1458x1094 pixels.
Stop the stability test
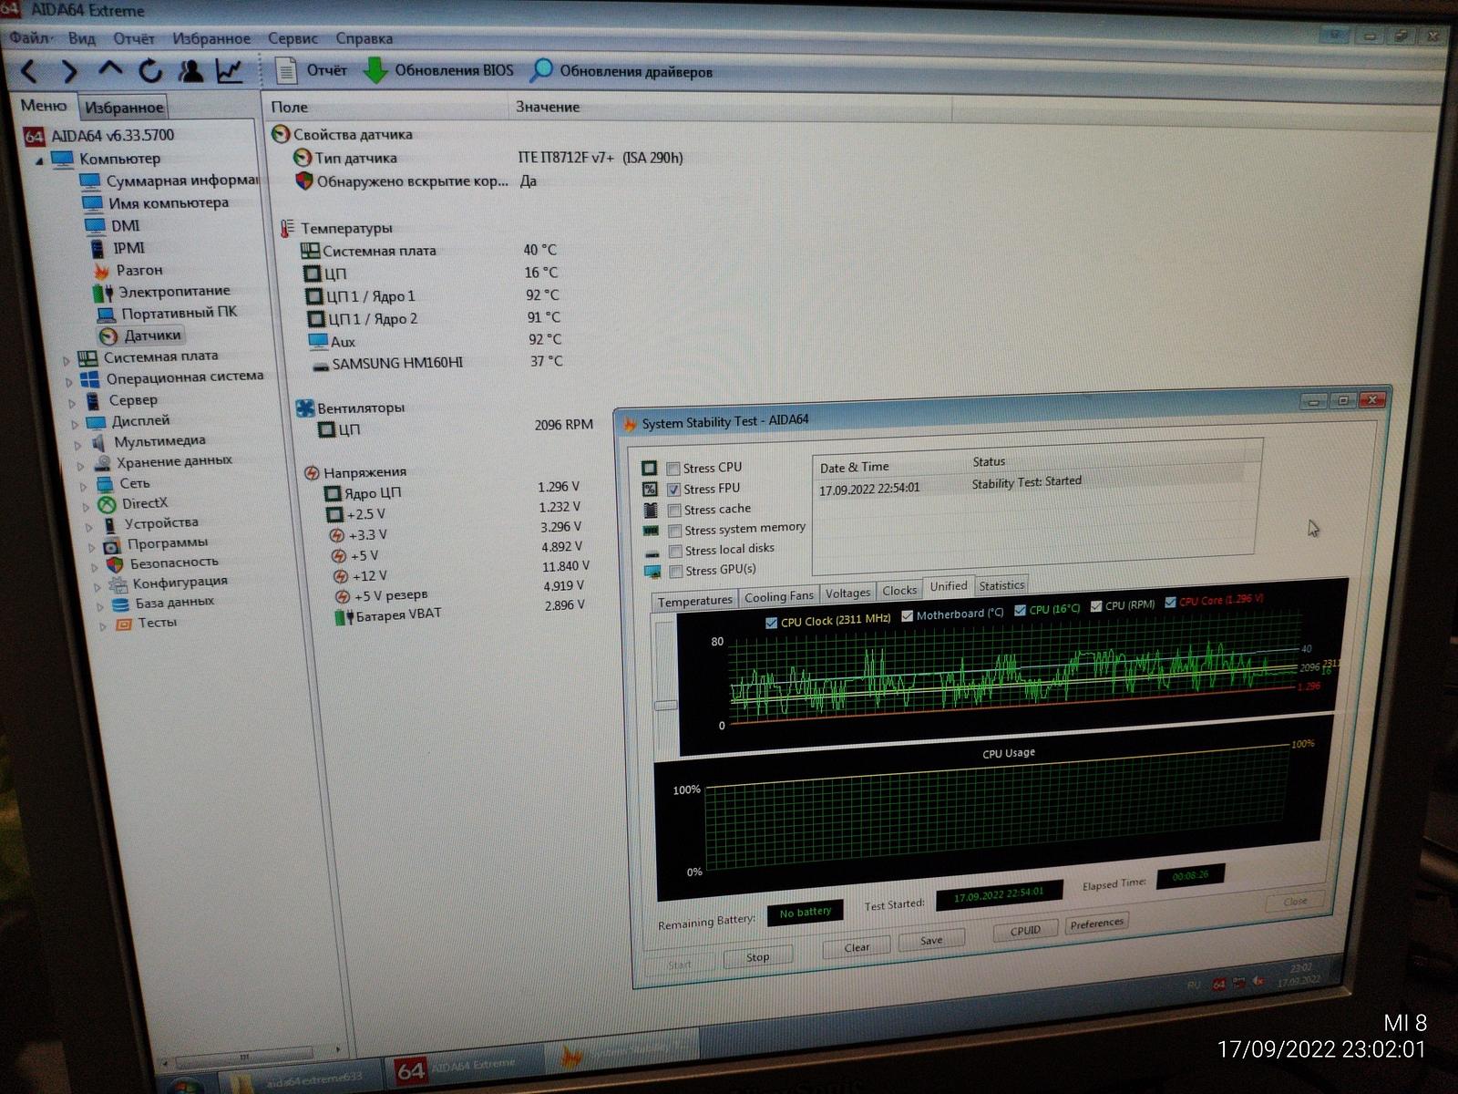click(x=757, y=956)
